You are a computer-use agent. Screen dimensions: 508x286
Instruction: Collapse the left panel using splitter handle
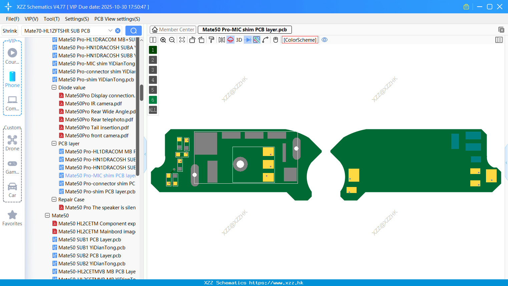click(x=145, y=154)
